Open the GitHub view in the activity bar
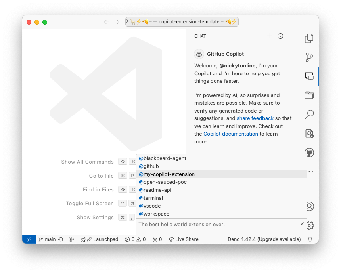This screenshot has width=341, height=273. pyautogui.click(x=309, y=152)
